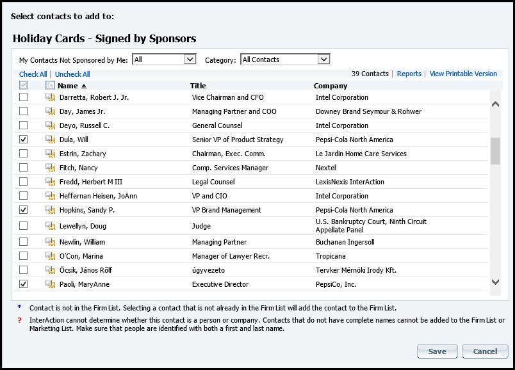Tick the checkbox for Lewellyn, Doug

[x=23, y=226]
